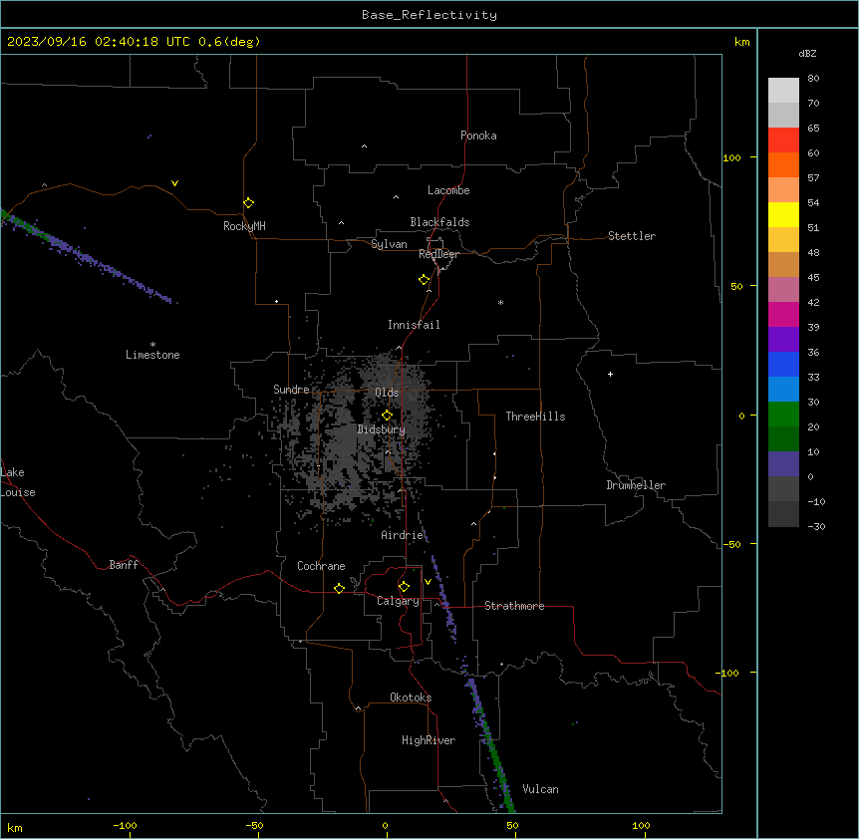This screenshot has height=839, width=859.
Task: Click the Stettler label
Action: pos(631,236)
